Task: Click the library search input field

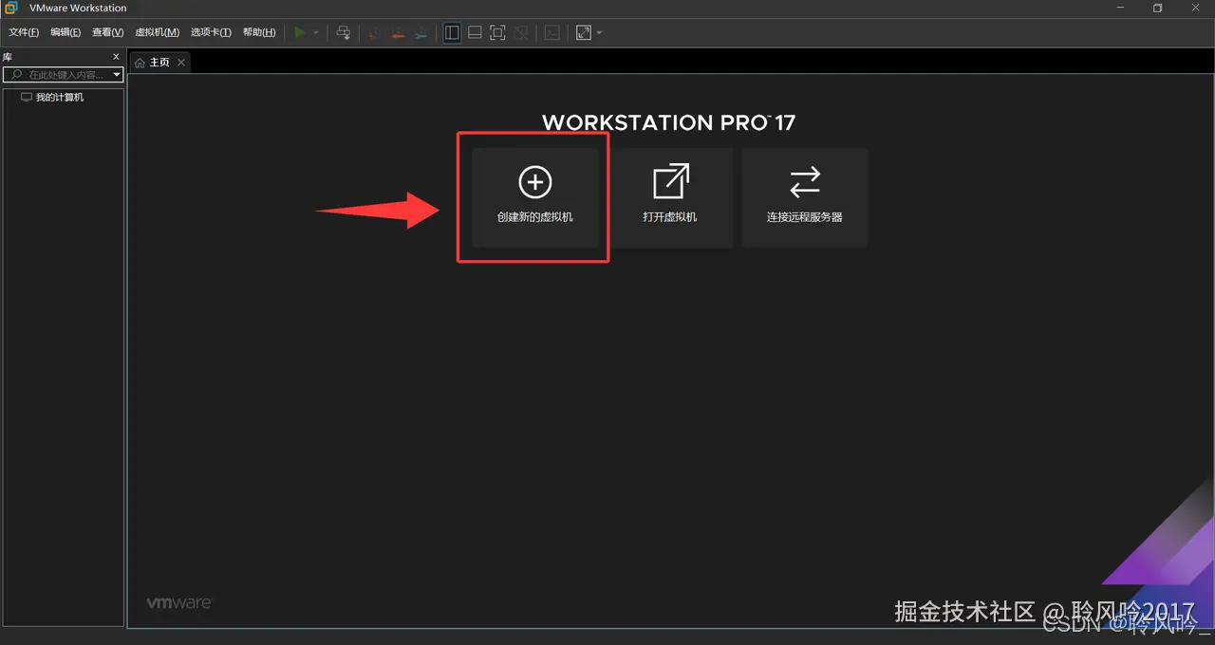Action: (63, 74)
